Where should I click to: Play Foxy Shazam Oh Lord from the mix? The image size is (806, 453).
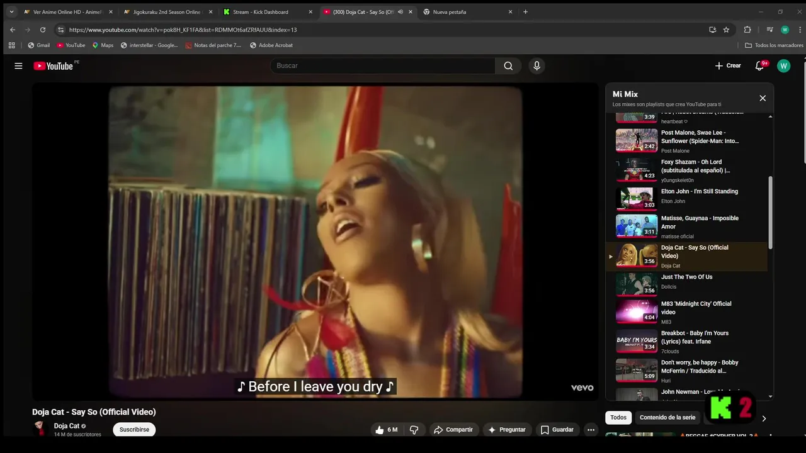[x=686, y=170]
